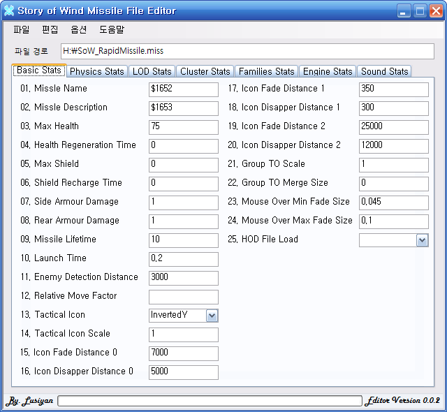Close the Missile File Editor window
Viewport: 447px width, 412px height.
point(436,11)
